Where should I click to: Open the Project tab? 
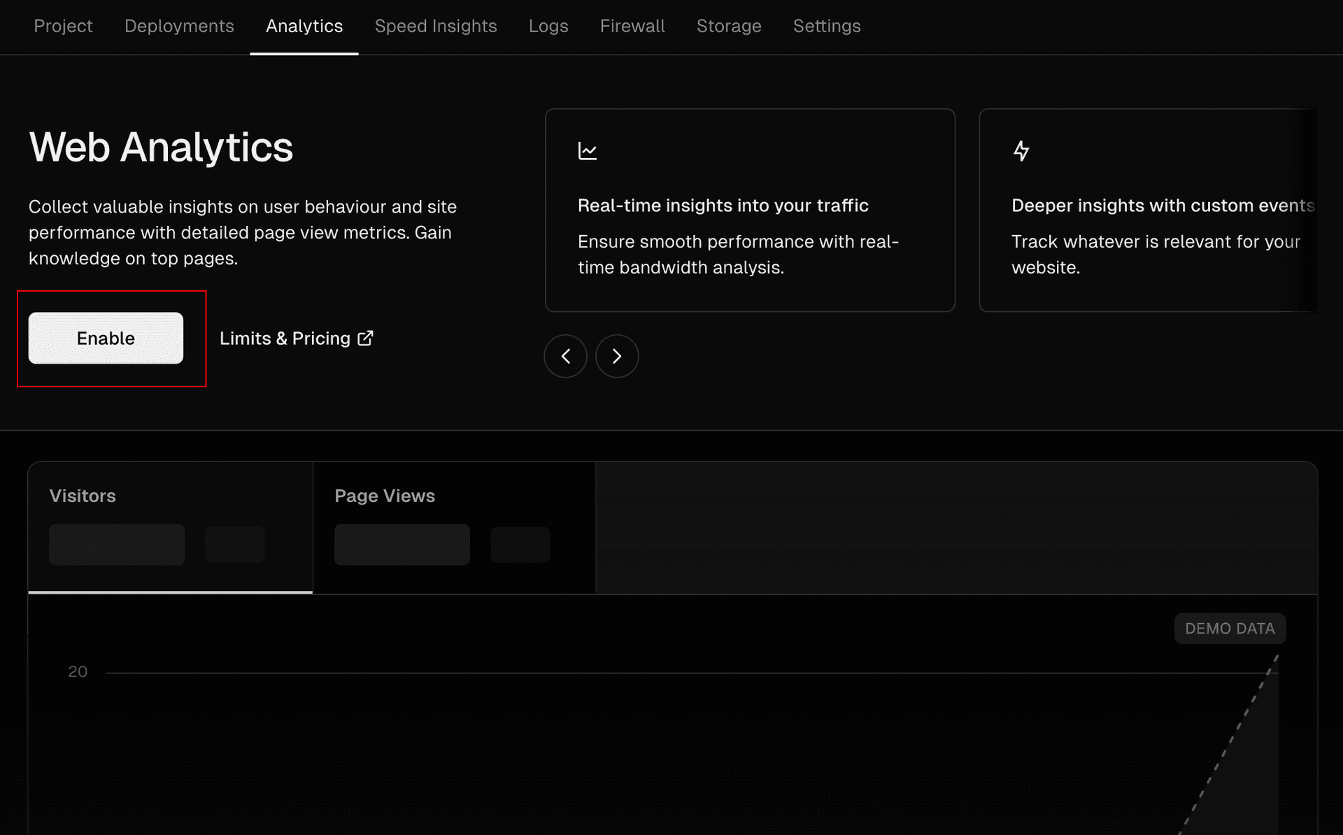click(63, 26)
